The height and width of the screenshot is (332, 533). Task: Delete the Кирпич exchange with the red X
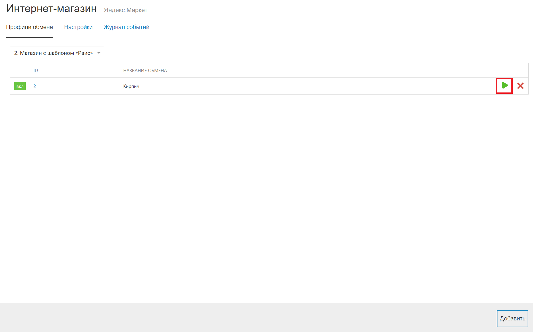point(520,86)
